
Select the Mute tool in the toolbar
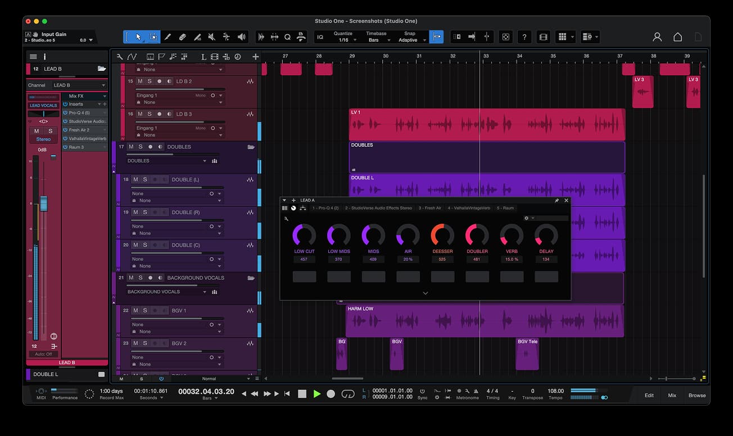pos(211,37)
